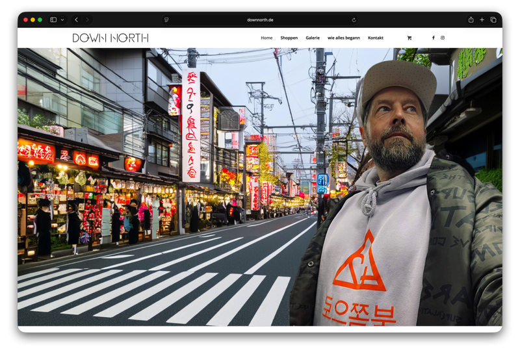Open the page settings icon in address bar
Screen dimensions: 520x356
pos(166,20)
